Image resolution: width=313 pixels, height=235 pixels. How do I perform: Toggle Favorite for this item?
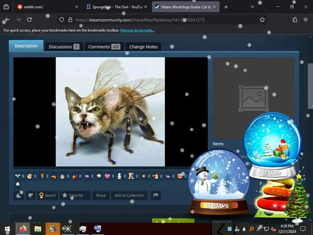[75, 195]
